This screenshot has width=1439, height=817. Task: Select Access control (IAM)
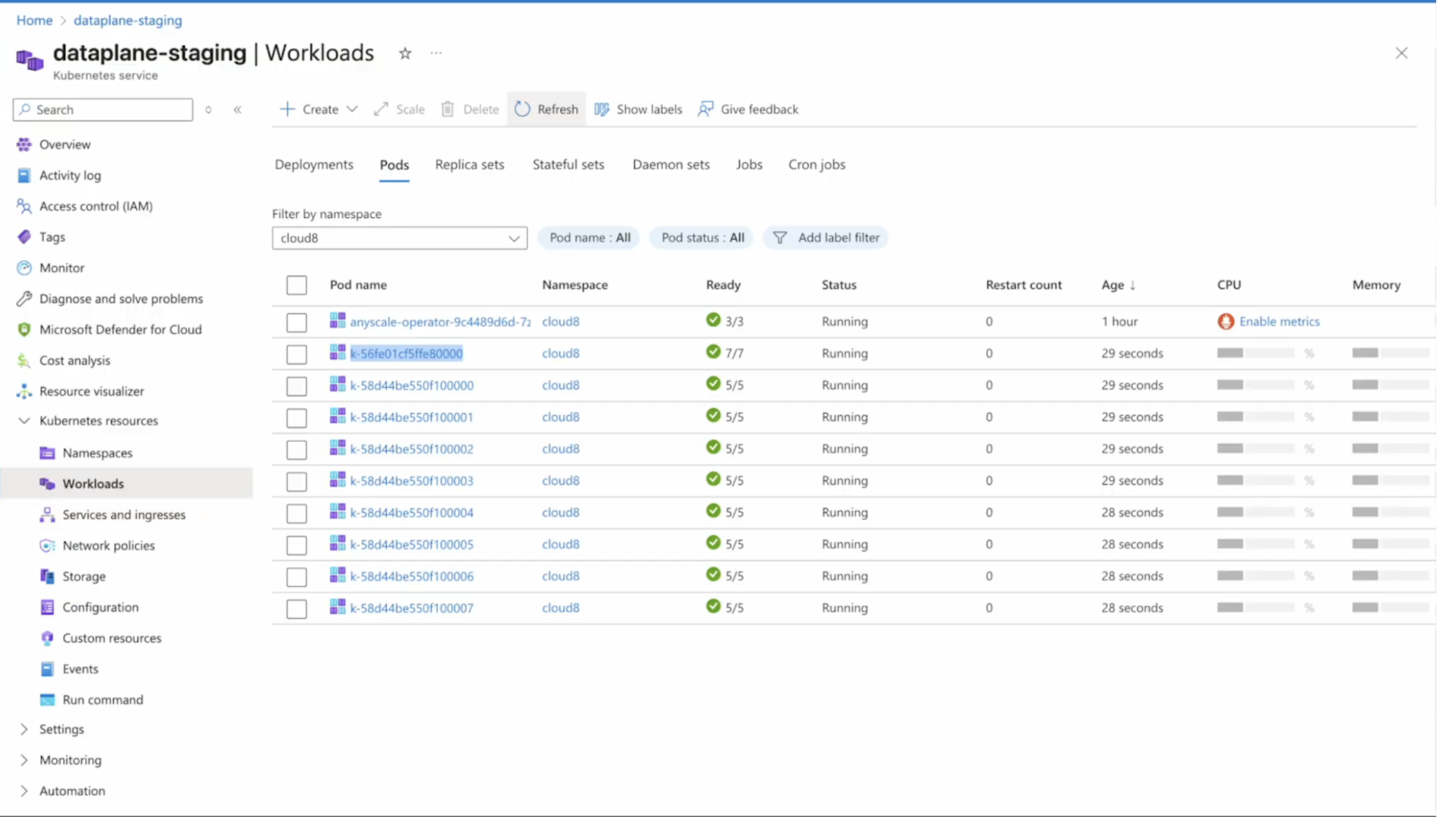(x=95, y=206)
